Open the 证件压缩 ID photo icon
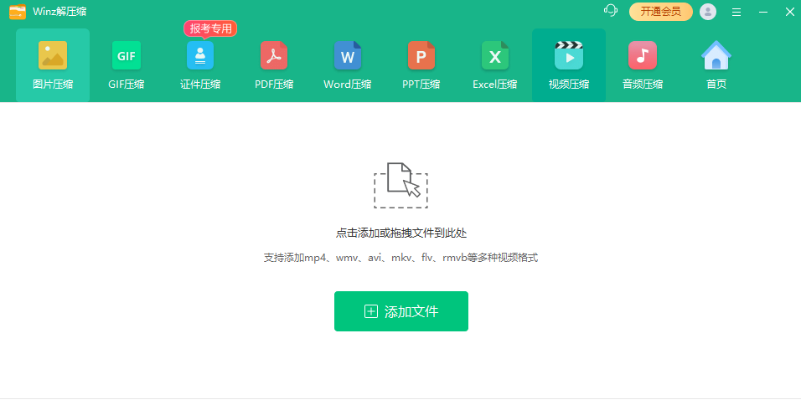The height and width of the screenshot is (400, 801). (200, 55)
